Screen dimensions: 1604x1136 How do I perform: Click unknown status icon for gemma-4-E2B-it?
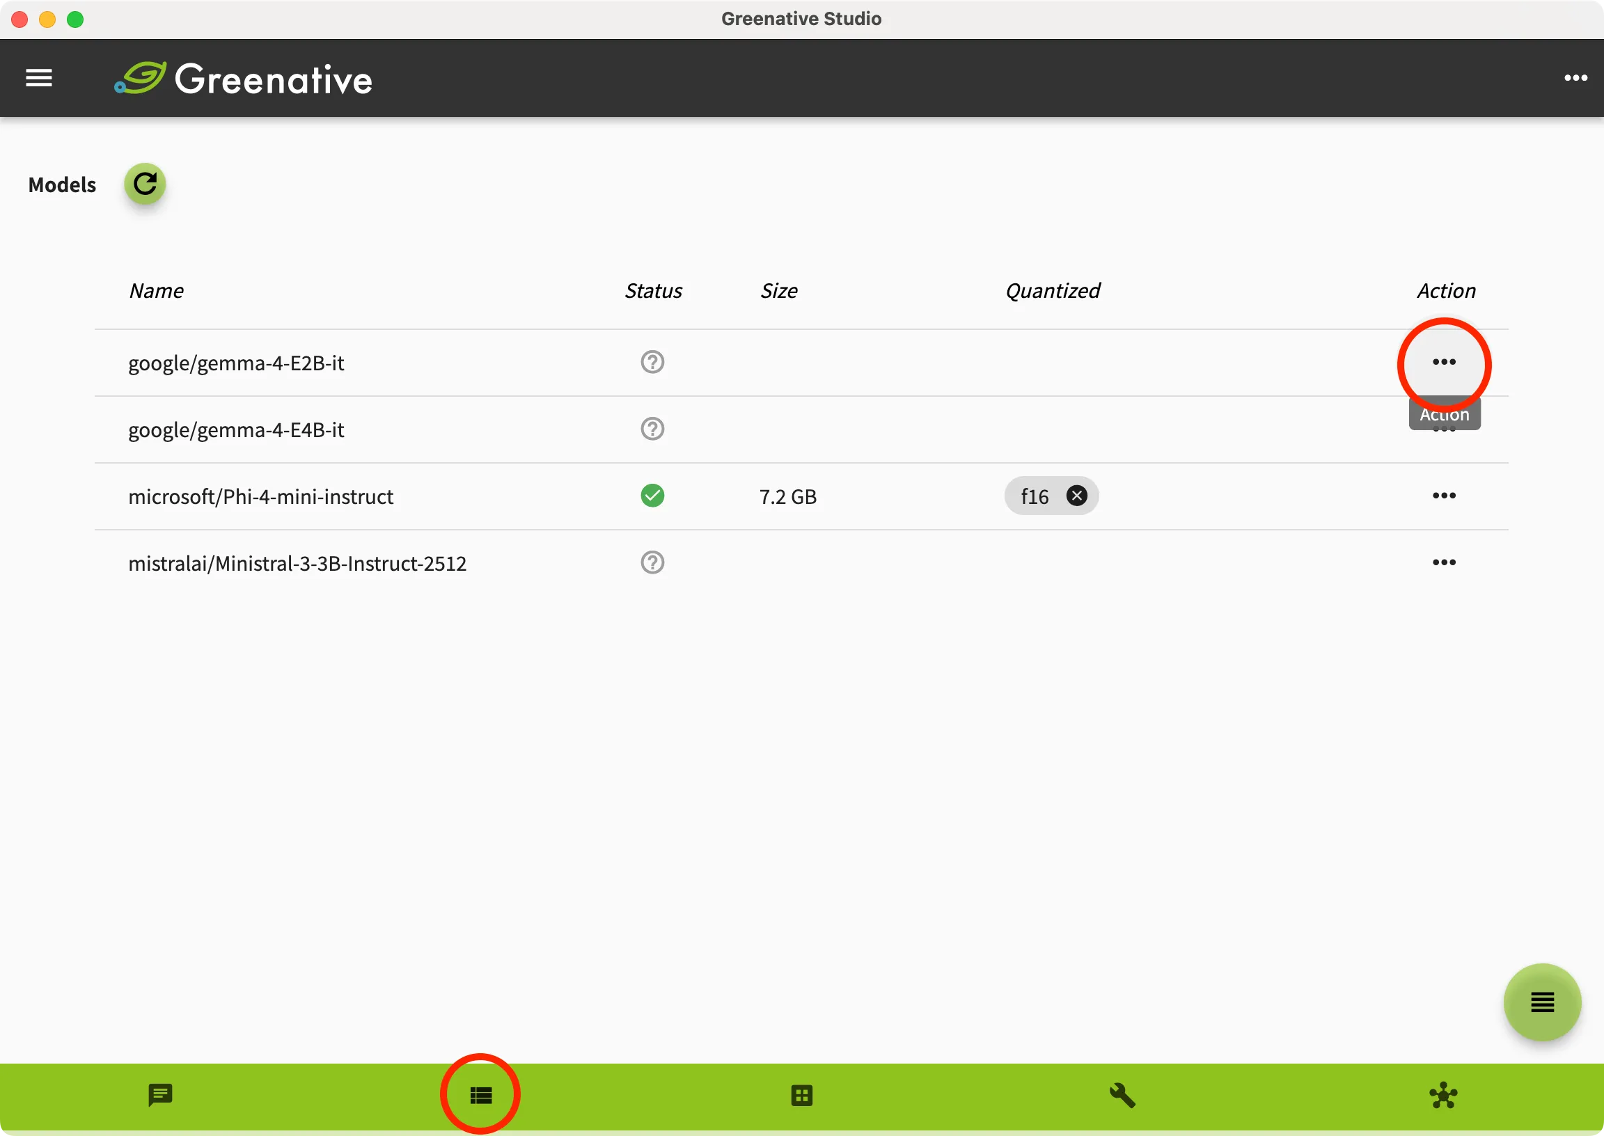tap(652, 362)
